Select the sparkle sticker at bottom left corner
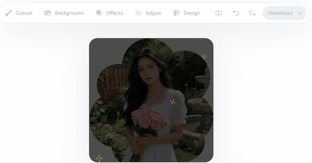 99,158
